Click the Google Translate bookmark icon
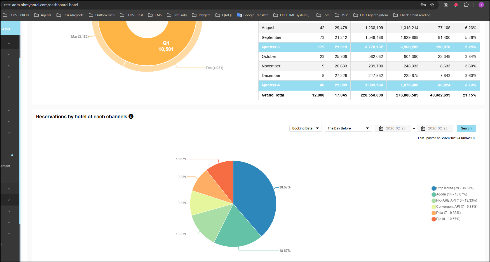 240,15
